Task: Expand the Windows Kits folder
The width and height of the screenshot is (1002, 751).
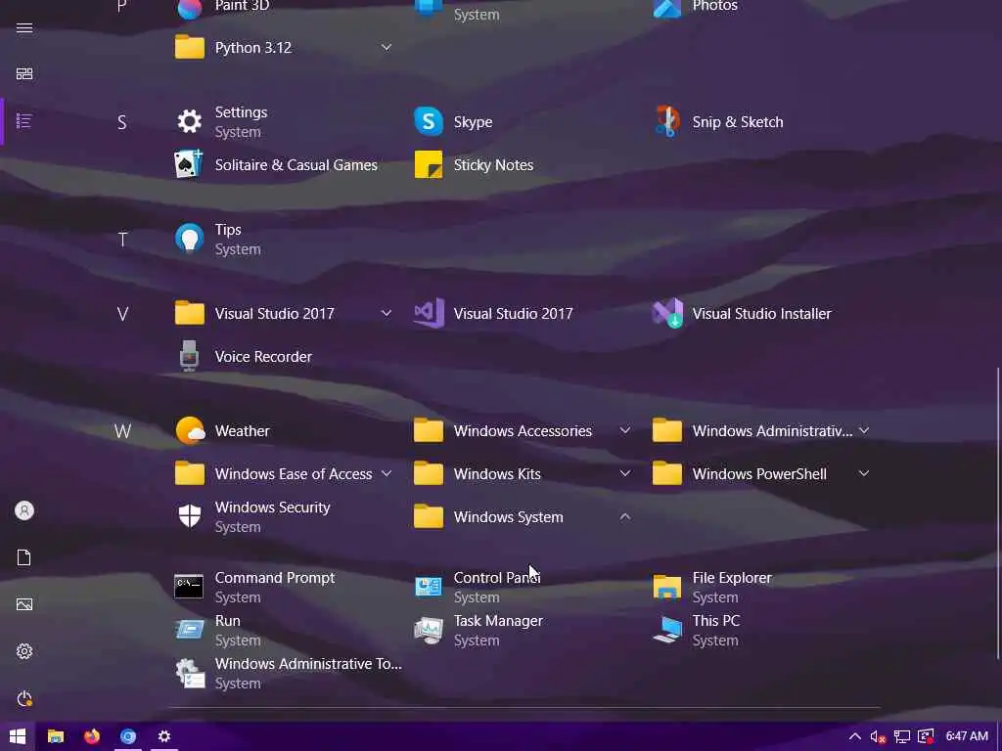Action: [x=524, y=474]
